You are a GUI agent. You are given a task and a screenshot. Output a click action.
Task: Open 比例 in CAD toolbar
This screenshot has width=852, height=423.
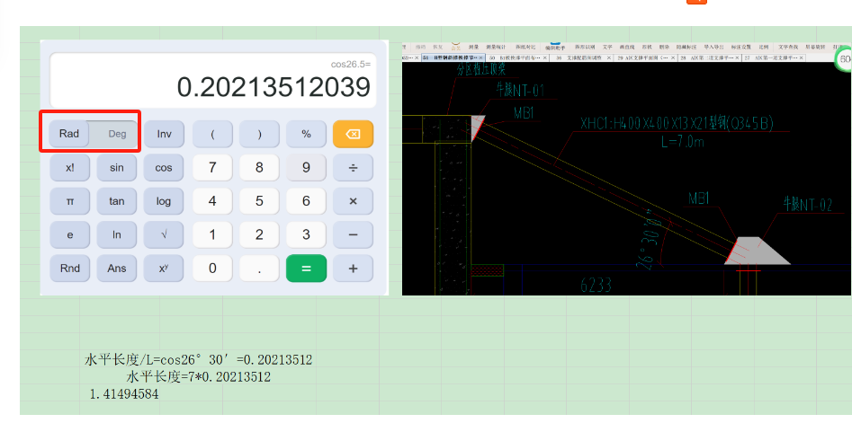(764, 48)
